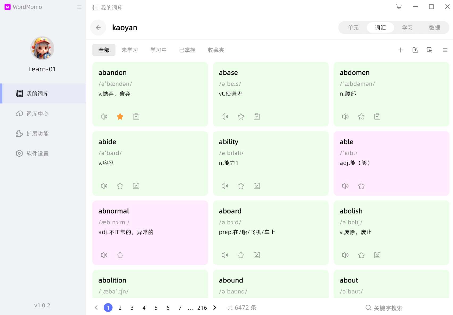This screenshot has width=453, height=315.
Task: Open 扩展功能 in the sidebar
Action: (43, 134)
